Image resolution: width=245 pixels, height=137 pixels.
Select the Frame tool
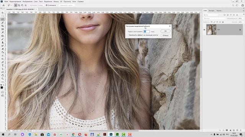click(x=3, y=29)
